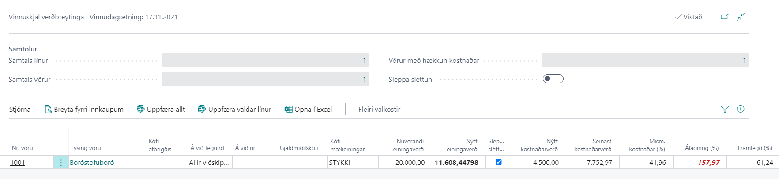Image resolution: width=779 pixels, height=179 pixels.
Task: Click the Uppfæra allt icon
Action: [x=141, y=109]
